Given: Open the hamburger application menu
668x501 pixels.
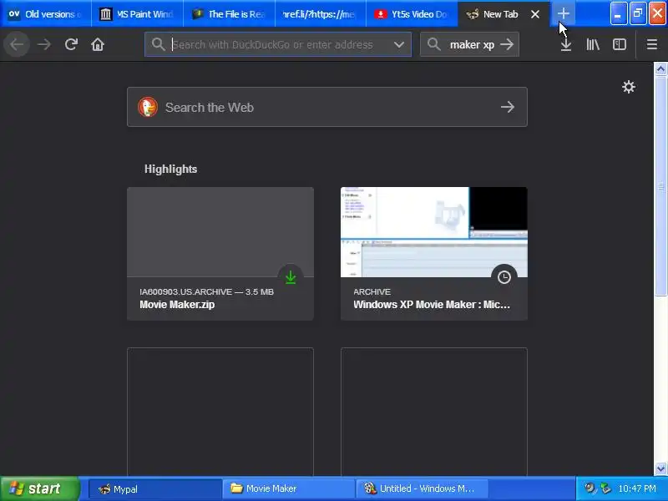Looking at the screenshot, I should [652, 44].
